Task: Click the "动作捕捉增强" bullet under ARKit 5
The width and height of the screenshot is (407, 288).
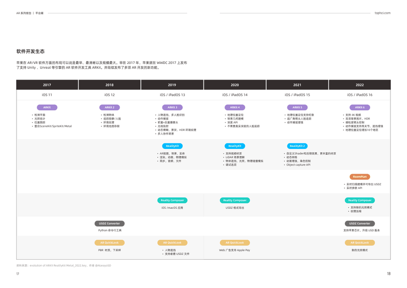Action: (x=295, y=123)
